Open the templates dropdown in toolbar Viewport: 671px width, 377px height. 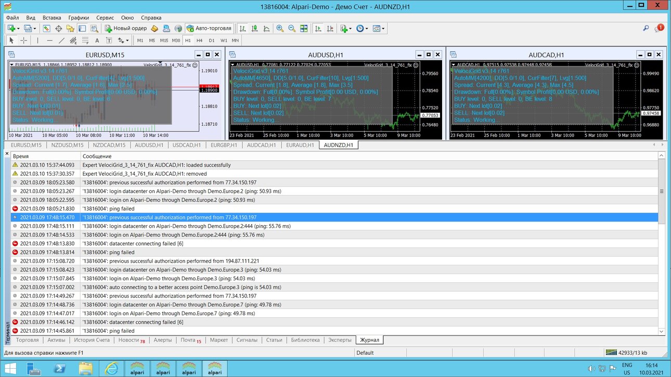(x=379, y=29)
